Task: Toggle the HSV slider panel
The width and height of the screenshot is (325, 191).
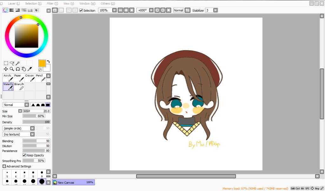Action: pyautogui.click(x=18, y=10)
